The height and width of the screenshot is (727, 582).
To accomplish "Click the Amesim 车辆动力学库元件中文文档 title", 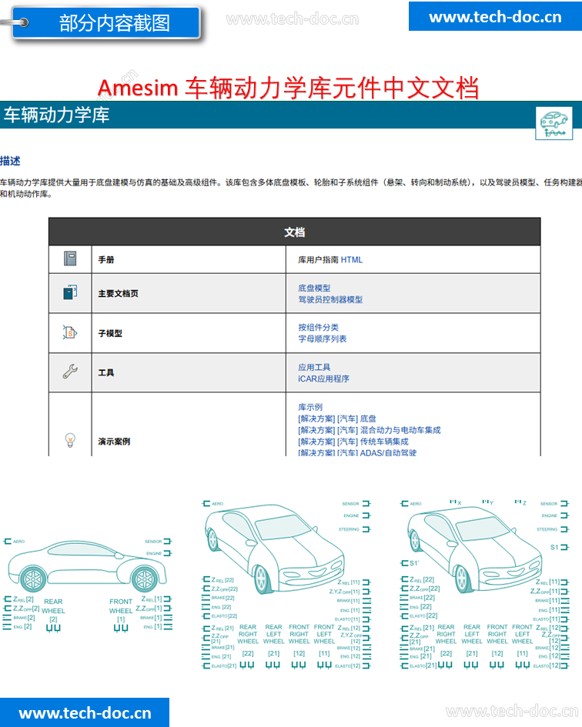I will [288, 87].
